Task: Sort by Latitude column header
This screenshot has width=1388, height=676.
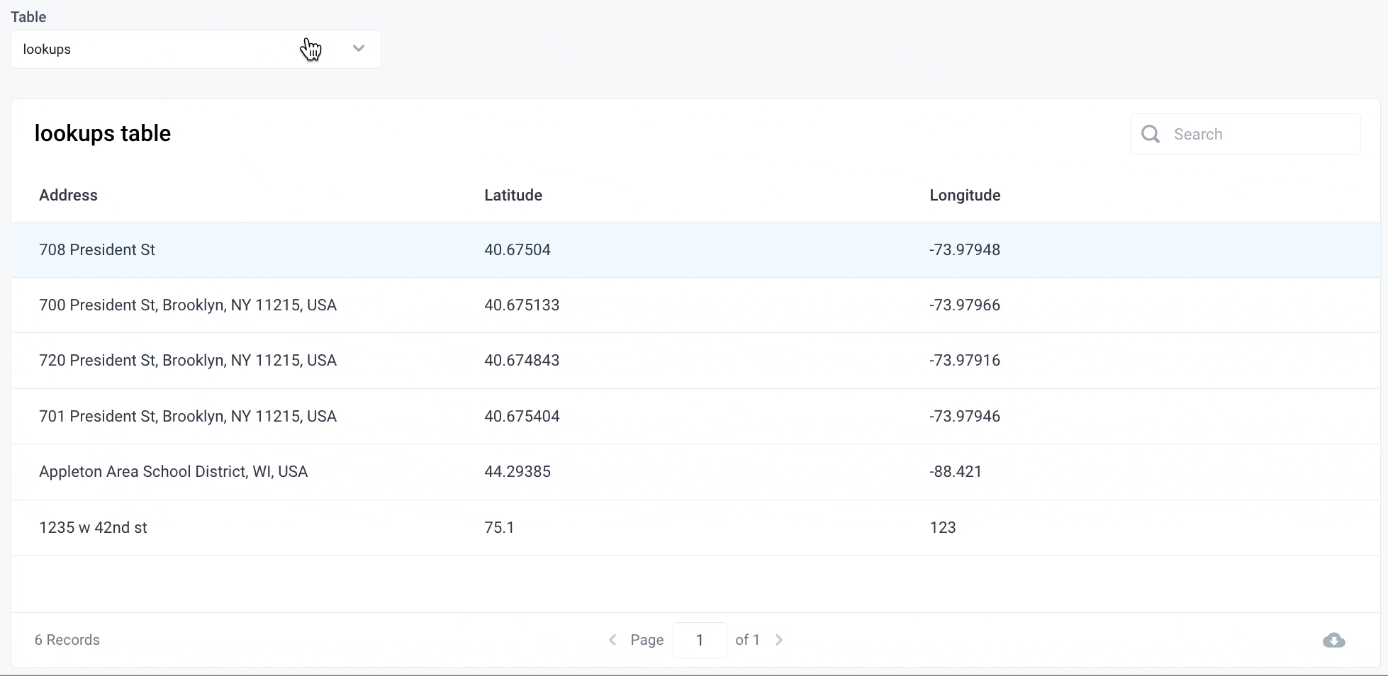Action: pos(513,196)
